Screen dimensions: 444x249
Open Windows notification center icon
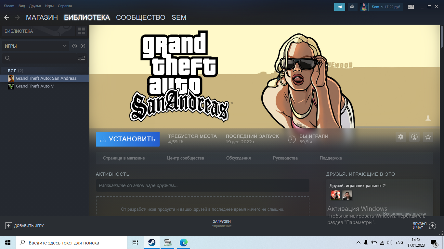click(x=434, y=243)
